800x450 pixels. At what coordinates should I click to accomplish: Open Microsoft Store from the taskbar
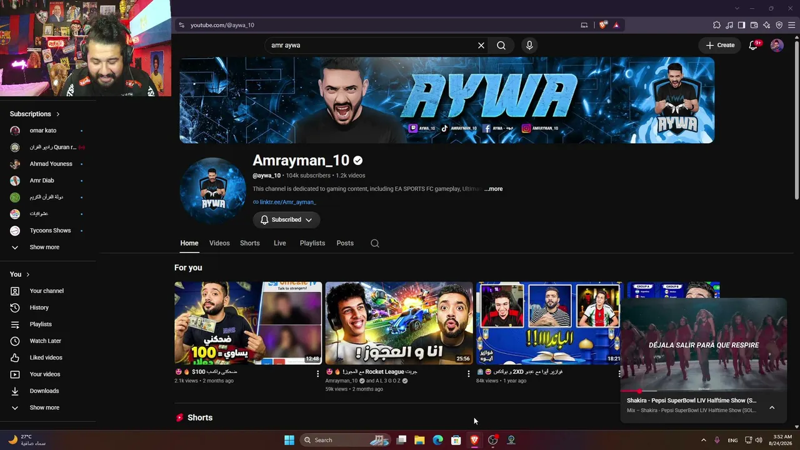coord(456,440)
